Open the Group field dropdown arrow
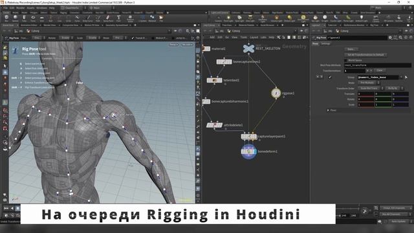Image resolution: width=414 pixels, height=233 pixels. [401, 77]
